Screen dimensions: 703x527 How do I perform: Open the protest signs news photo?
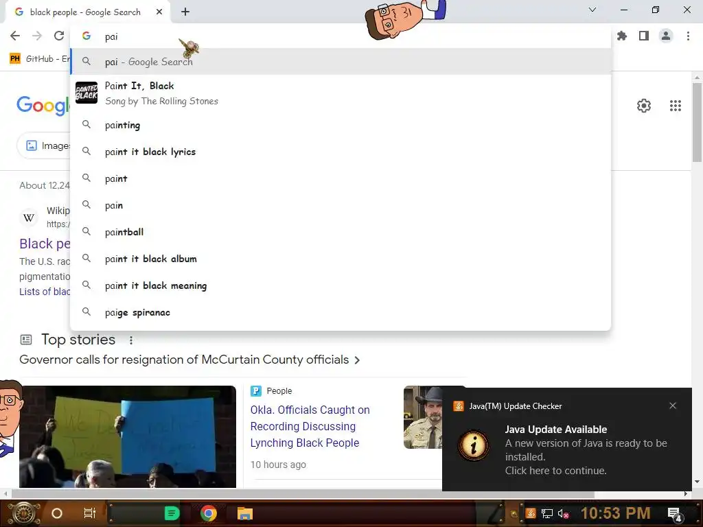(x=127, y=436)
